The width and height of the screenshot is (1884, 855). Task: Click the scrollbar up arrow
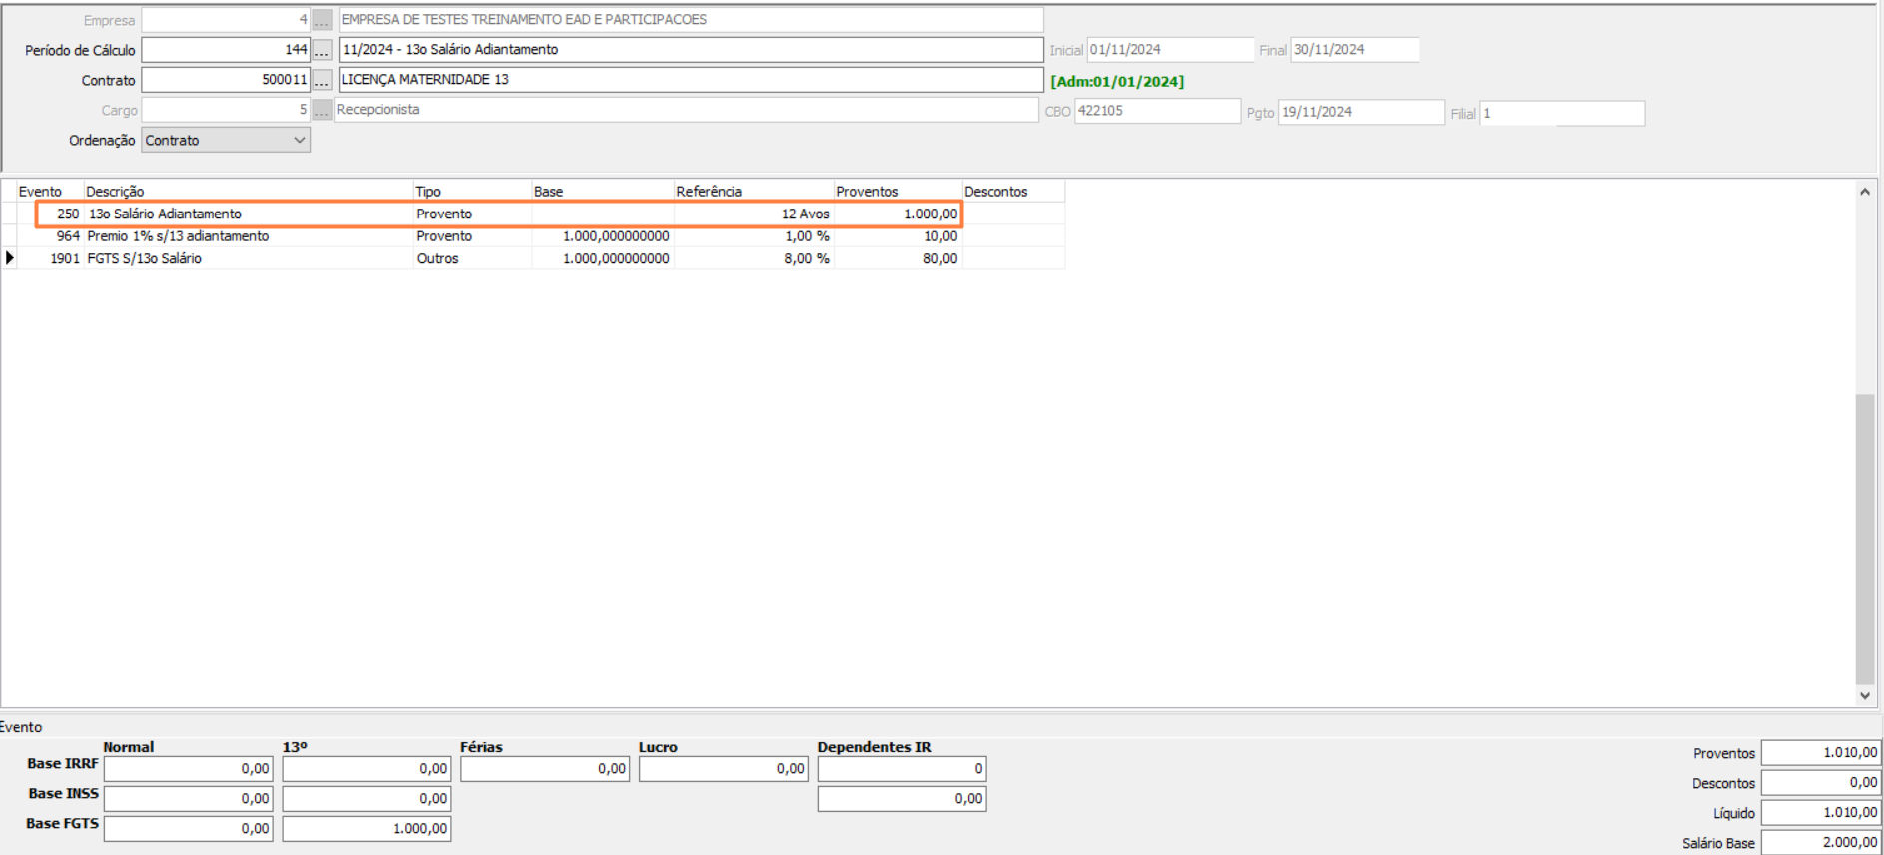tap(1864, 192)
